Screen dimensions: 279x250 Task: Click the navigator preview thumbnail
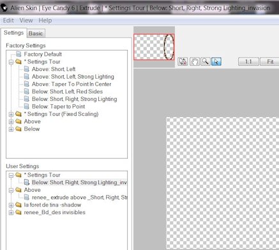[x=154, y=47]
